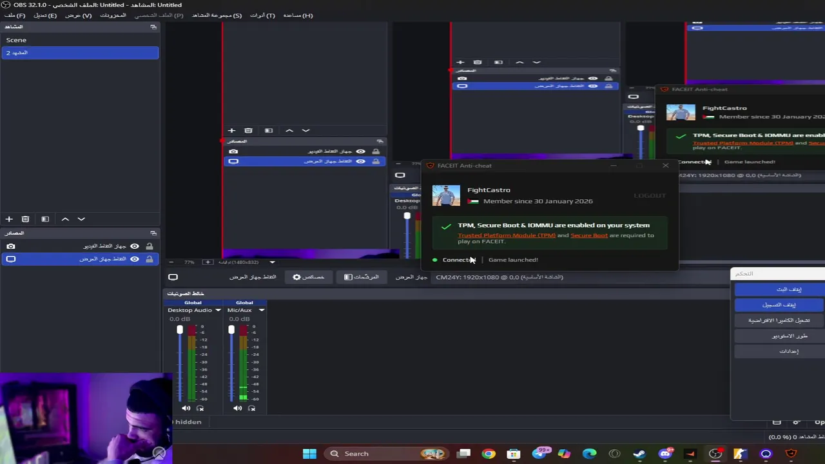
Task: Remove selected scene with trash icon
Action: (x=25, y=219)
